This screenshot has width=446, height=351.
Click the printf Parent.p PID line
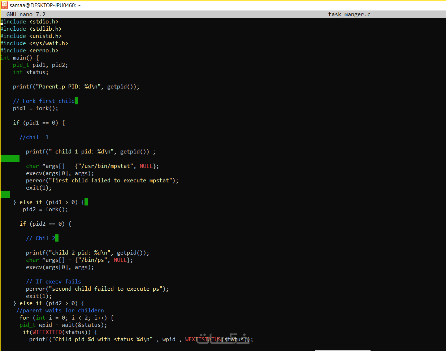point(76,87)
